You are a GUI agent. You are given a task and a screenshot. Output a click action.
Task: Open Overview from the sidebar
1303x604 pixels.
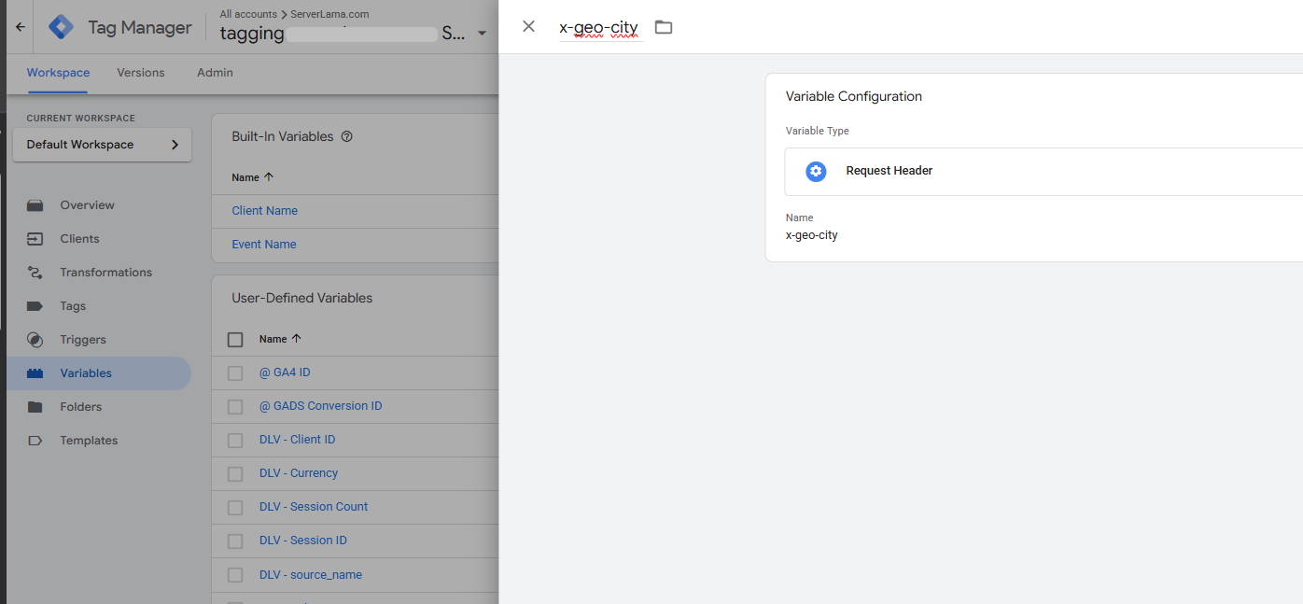coord(87,205)
